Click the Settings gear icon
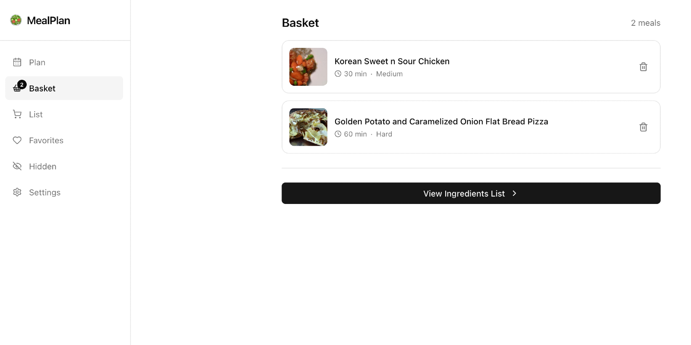The width and height of the screenshot is (691, 345). click(17, 192)
